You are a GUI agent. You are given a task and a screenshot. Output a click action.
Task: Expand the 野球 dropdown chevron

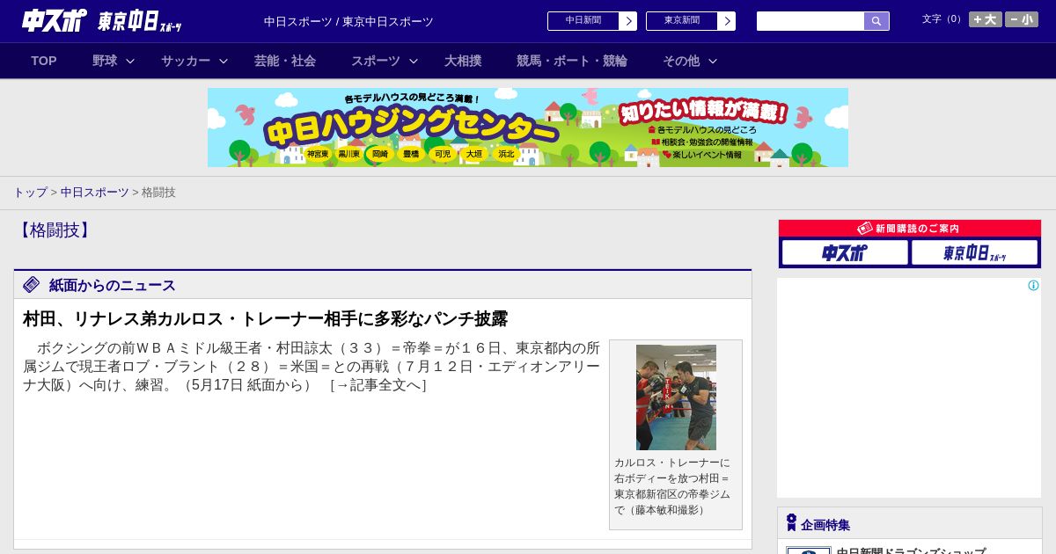pos(130,61)
